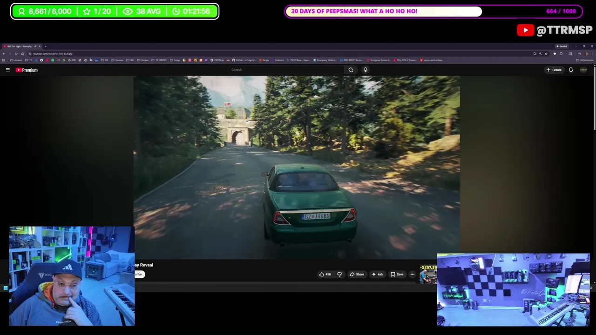Open the Recipes bookmarks folder

pyautogui.click(x=143, y=60)
